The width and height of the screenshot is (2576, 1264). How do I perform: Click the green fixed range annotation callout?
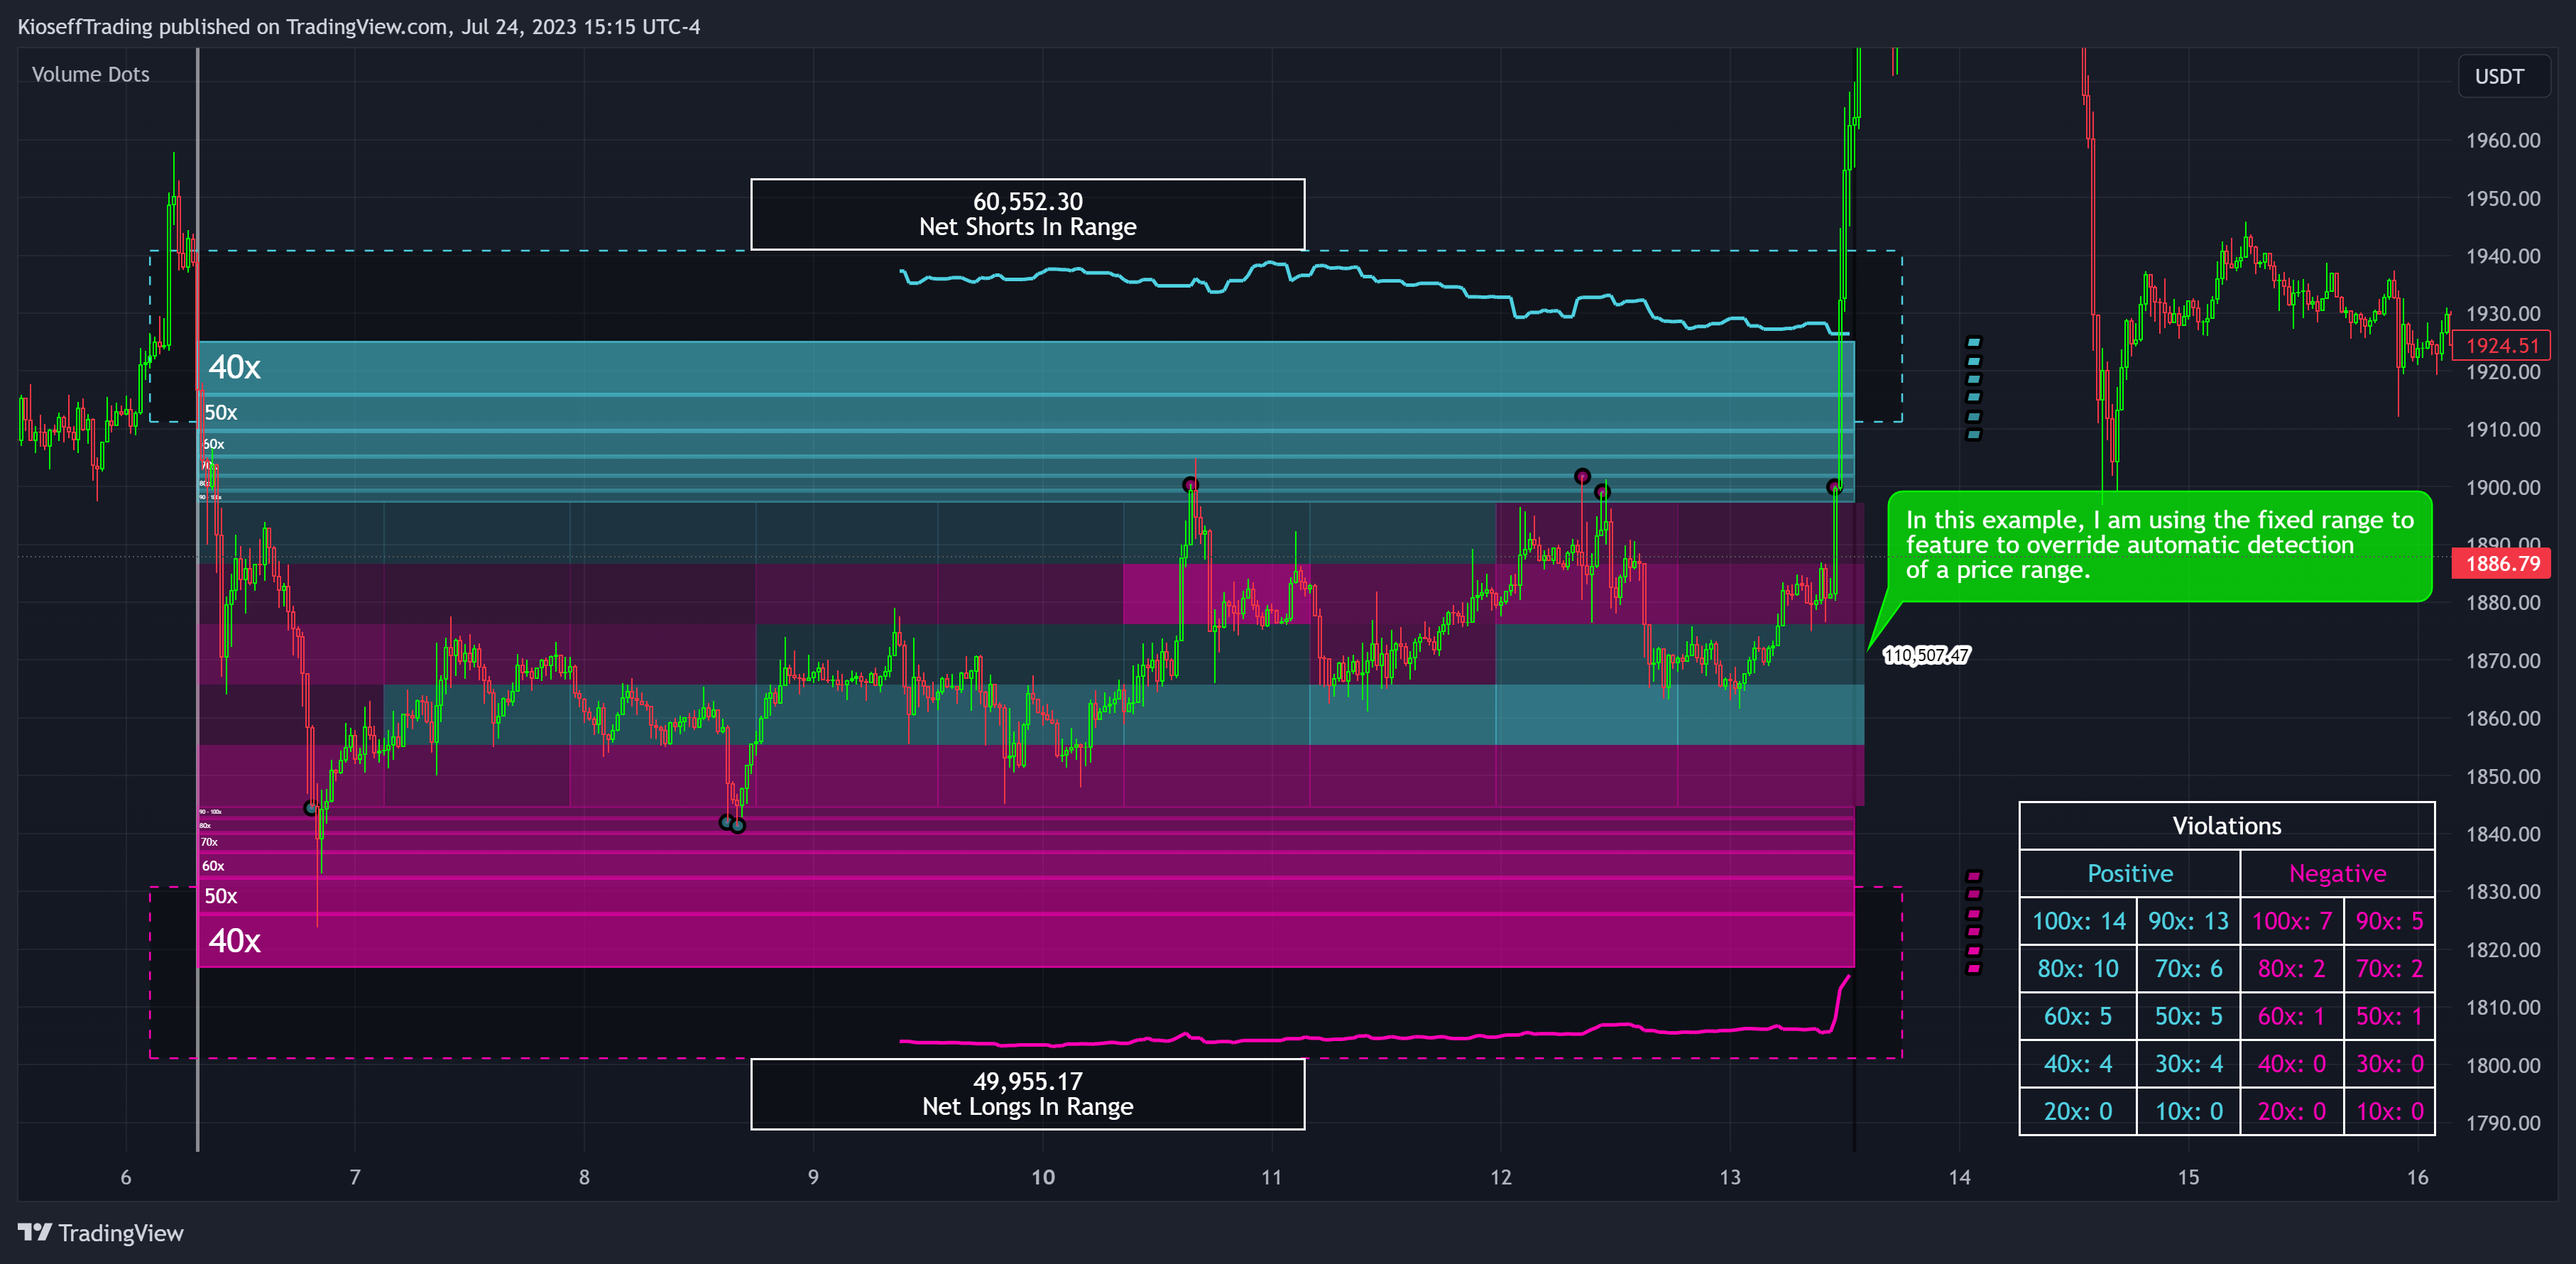(2159, 546)
